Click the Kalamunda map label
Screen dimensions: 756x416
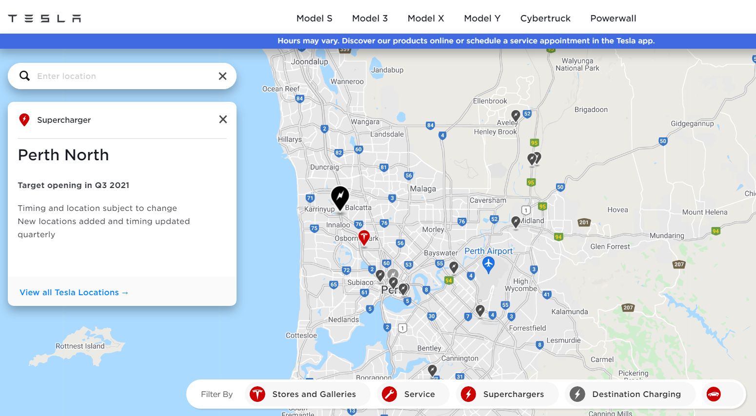click(570, 312)
